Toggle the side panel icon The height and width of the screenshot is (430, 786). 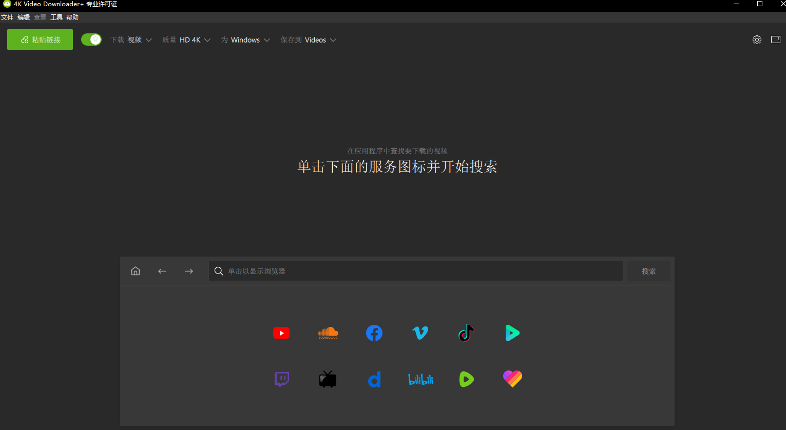point(776,40)
